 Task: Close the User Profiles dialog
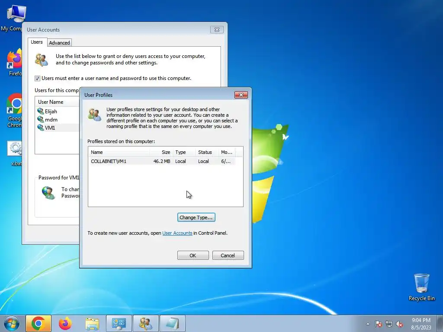[241, 95]
